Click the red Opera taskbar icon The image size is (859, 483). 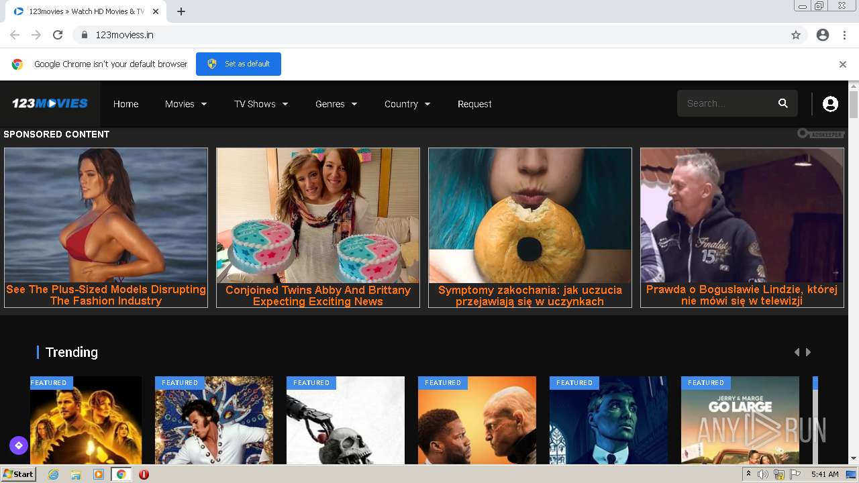144,474
